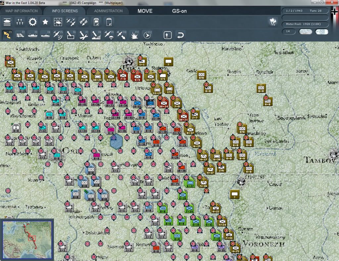Select the Soviet unit labeled 5=26
Viewport: 339px width, 261px height.
click(10, 62)
